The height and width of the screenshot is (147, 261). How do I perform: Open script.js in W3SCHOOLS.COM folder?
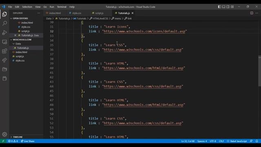pos(20,56)
